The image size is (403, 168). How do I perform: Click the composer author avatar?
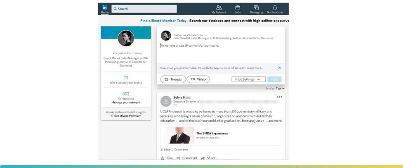pos(166,36)
